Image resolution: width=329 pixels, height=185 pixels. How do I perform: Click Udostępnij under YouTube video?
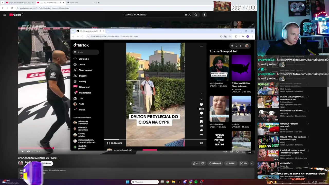point(215,163)
